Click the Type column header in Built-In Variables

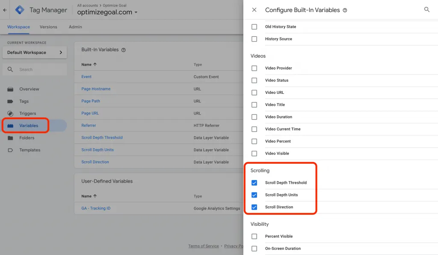pyautogui.click(x=198, y=64)
